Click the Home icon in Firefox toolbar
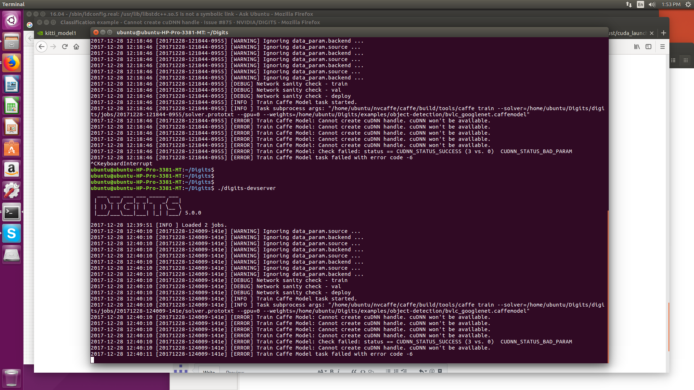 pos(76,47)
